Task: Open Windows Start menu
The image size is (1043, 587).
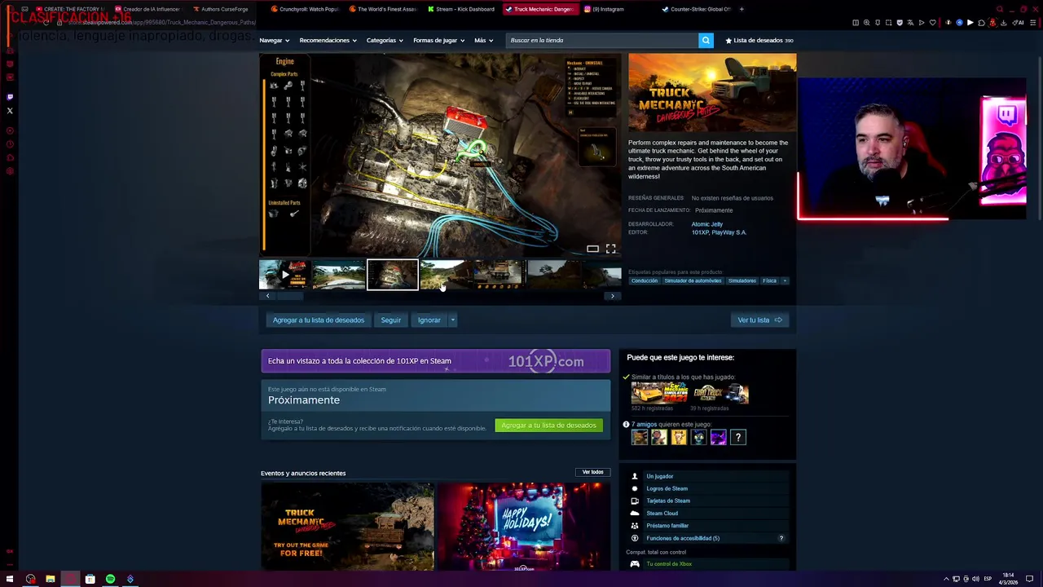Action: tap(10, 579)
